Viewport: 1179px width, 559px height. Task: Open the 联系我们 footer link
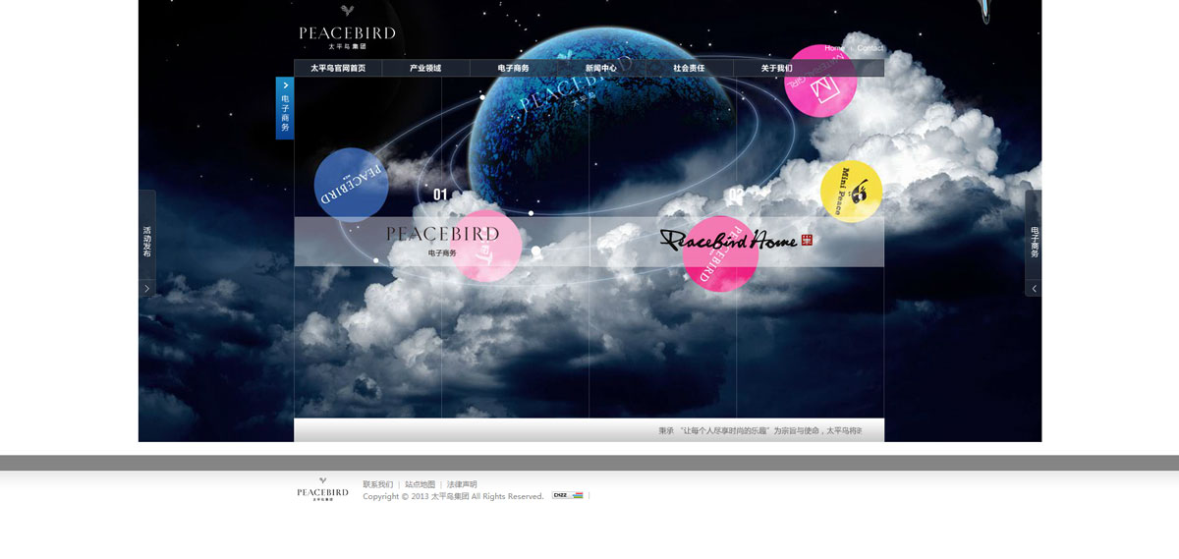[377, 484]
